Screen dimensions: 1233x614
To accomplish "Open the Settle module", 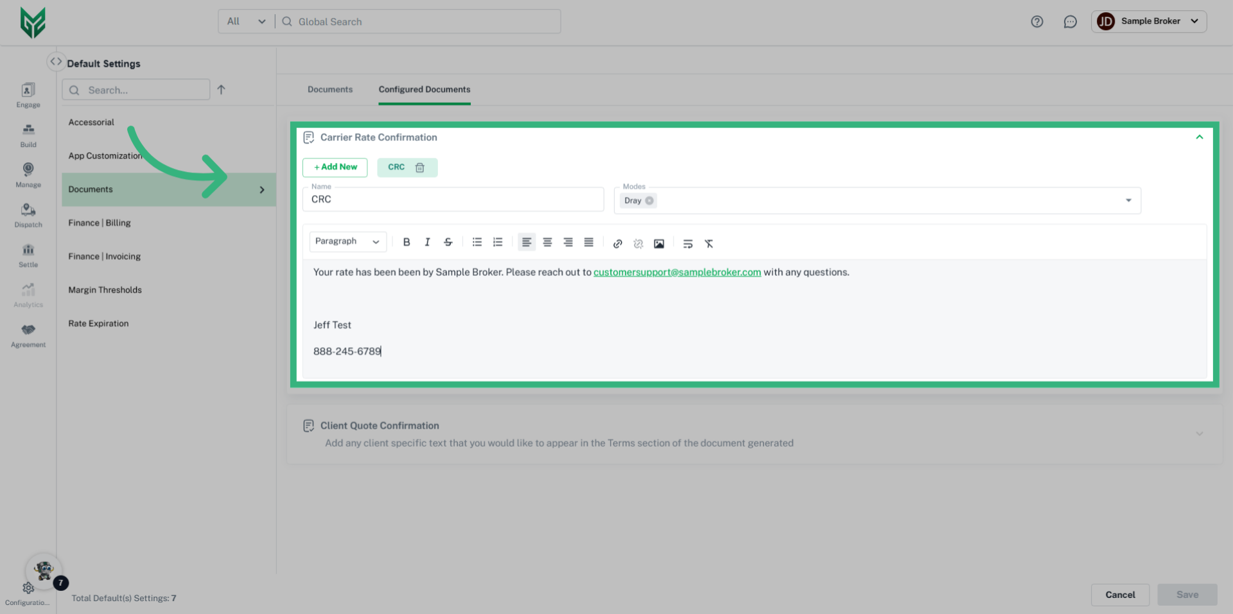I will point(28,255).
